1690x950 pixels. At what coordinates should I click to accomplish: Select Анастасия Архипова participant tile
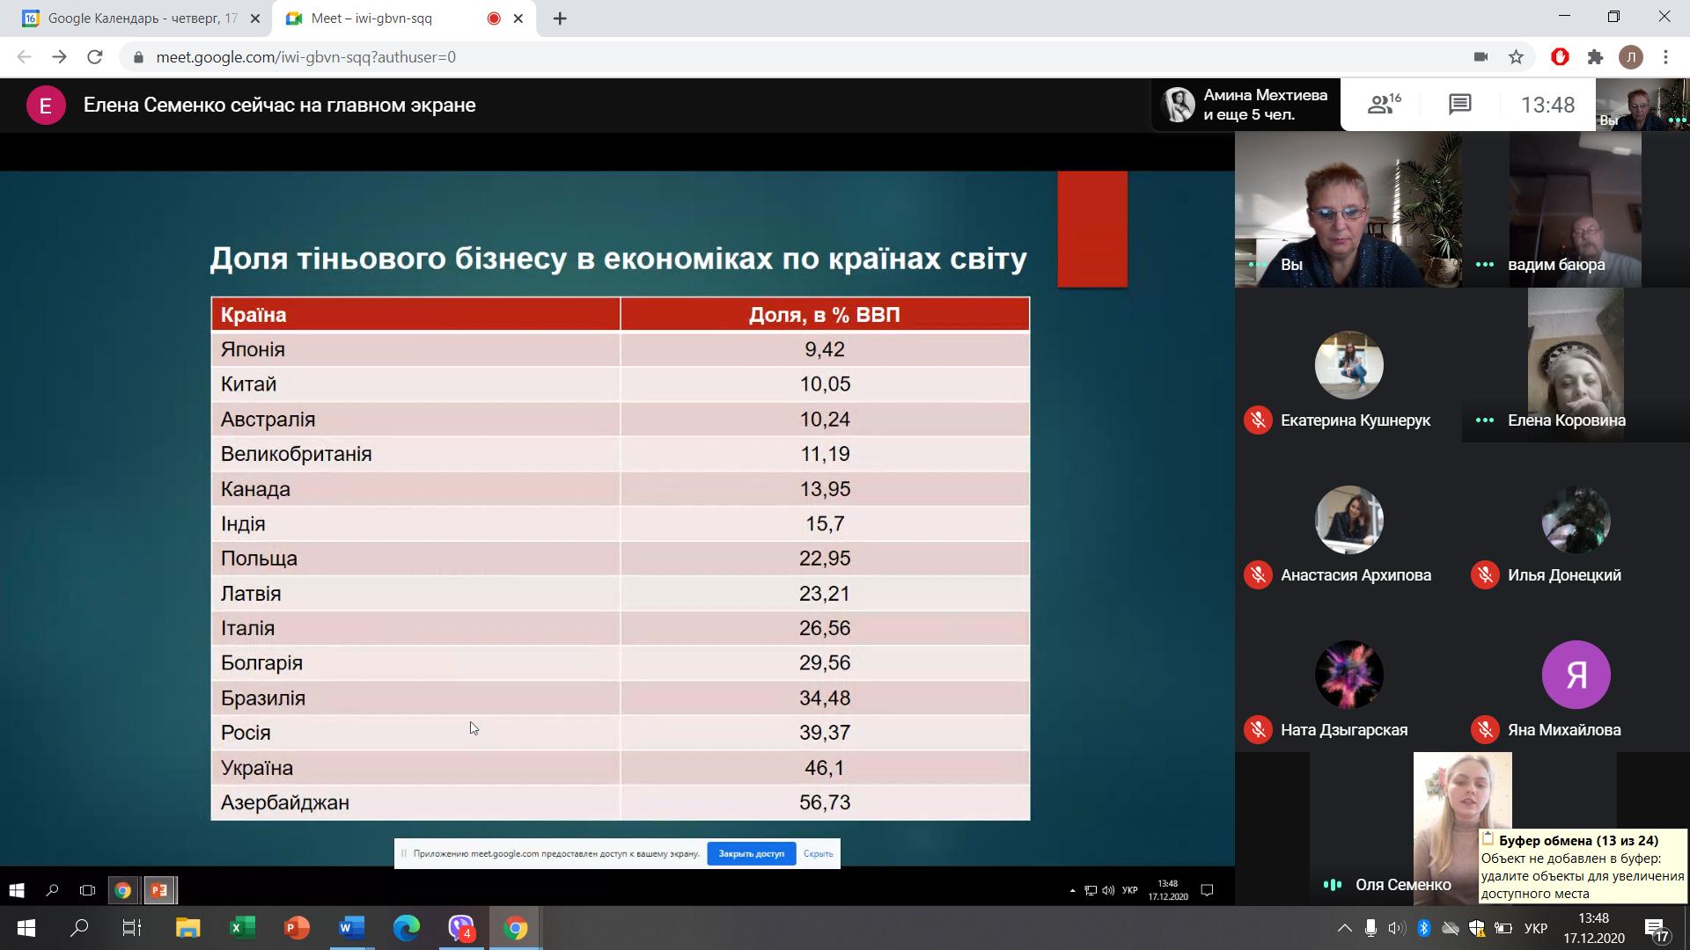(x=1348, y=520)
